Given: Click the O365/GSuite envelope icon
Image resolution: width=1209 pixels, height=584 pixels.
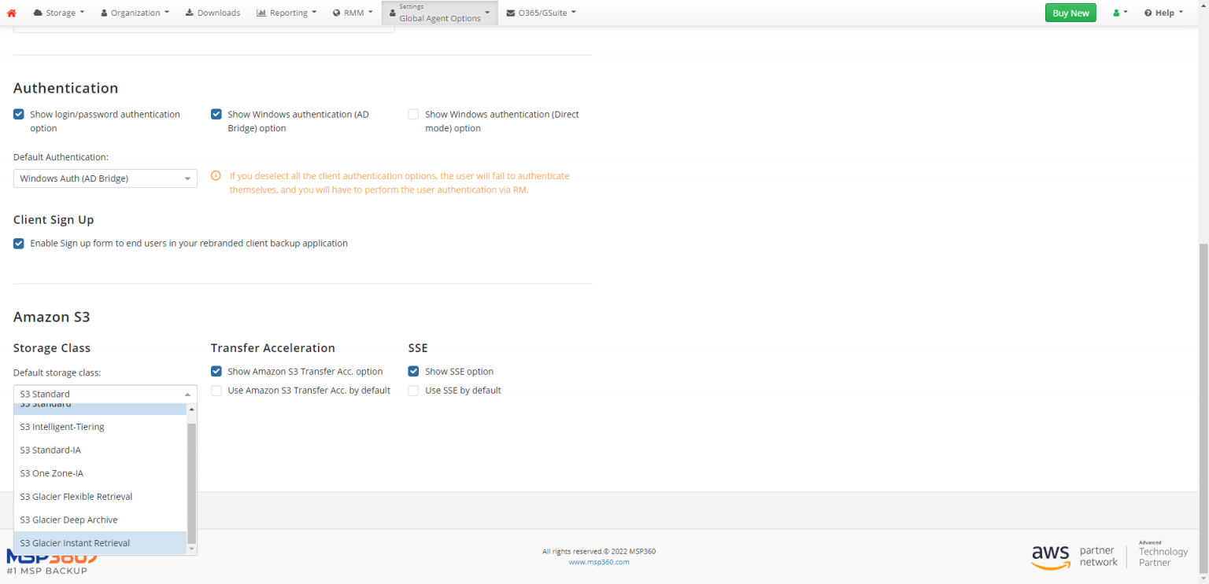Looking at the screenshot, I should (x=510, y=12).
